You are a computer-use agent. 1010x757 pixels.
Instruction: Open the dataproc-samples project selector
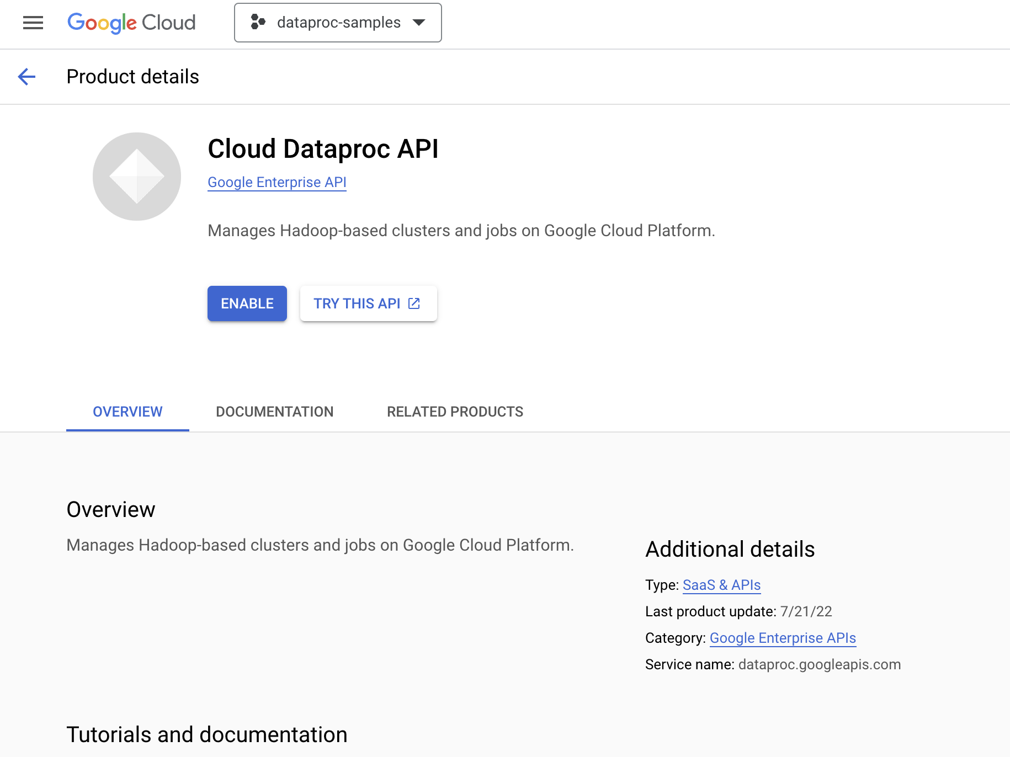coord(338,23)
